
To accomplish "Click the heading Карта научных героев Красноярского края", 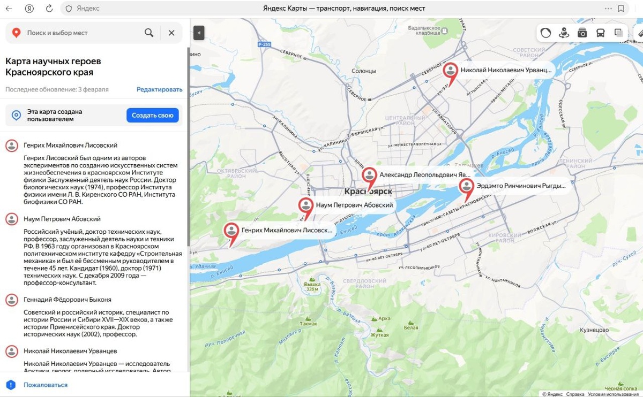I will click(53, 67).
